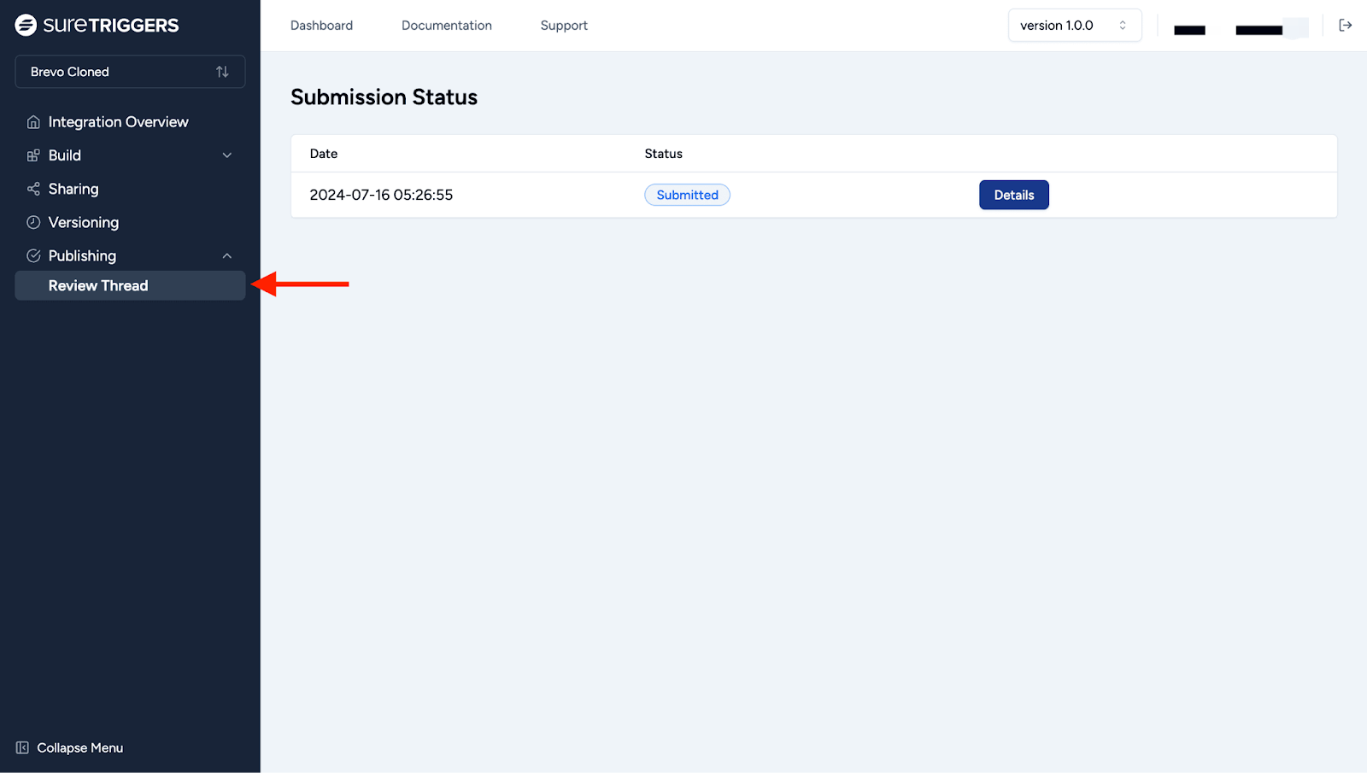Open the Support link
This screenshot has height=773, width=1367.
[564, 26]
